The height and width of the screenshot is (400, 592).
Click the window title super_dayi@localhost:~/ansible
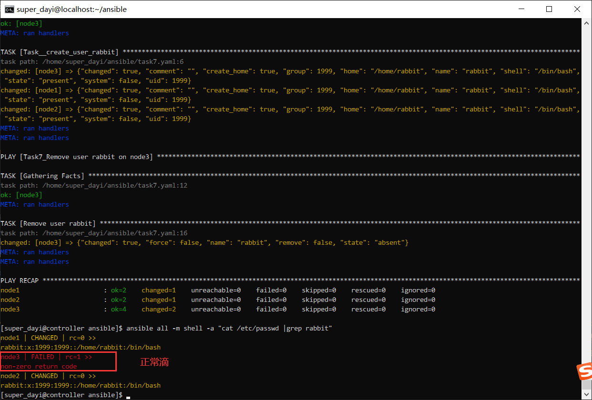[x=71, y=9]
